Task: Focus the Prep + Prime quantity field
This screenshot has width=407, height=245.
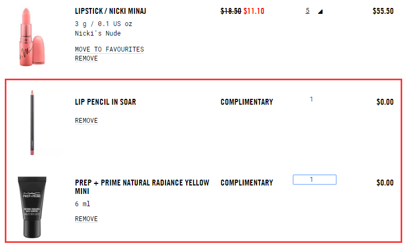Action: pos(314,180)
